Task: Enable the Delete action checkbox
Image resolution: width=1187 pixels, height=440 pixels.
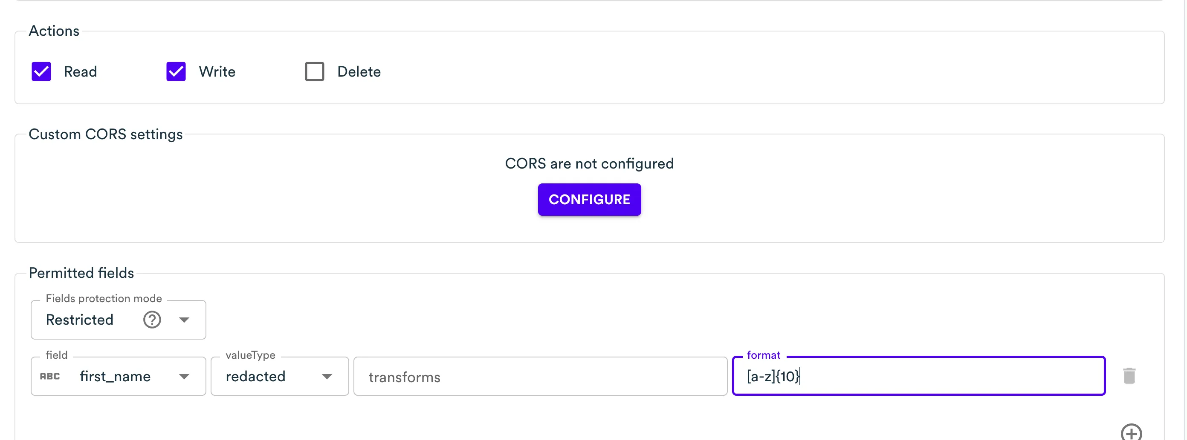Action: point(314,72)
